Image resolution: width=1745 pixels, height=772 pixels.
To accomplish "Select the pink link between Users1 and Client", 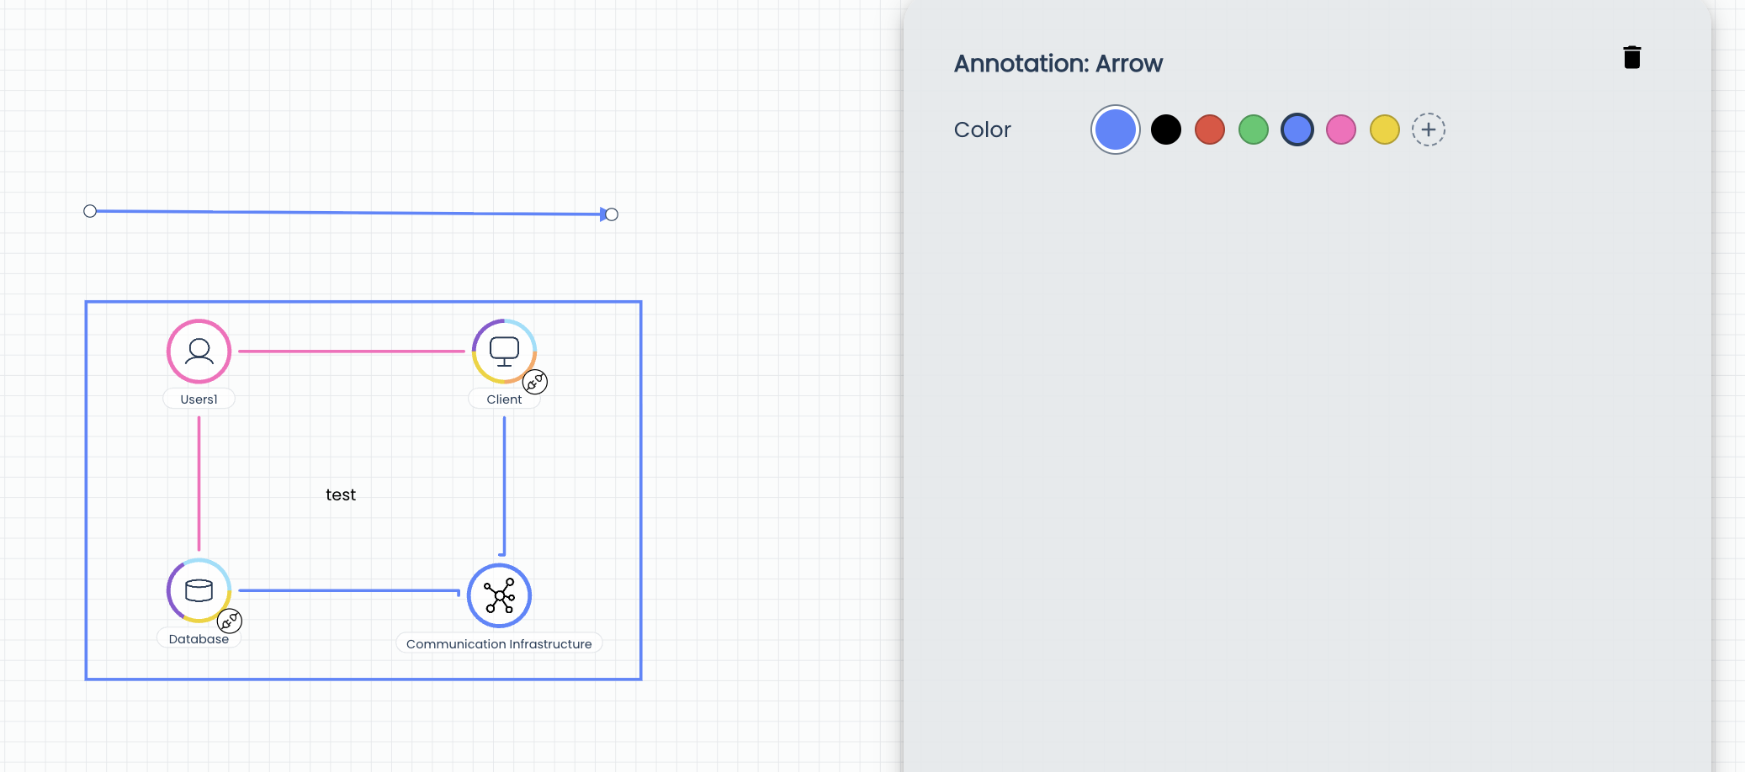I will 352,352.
